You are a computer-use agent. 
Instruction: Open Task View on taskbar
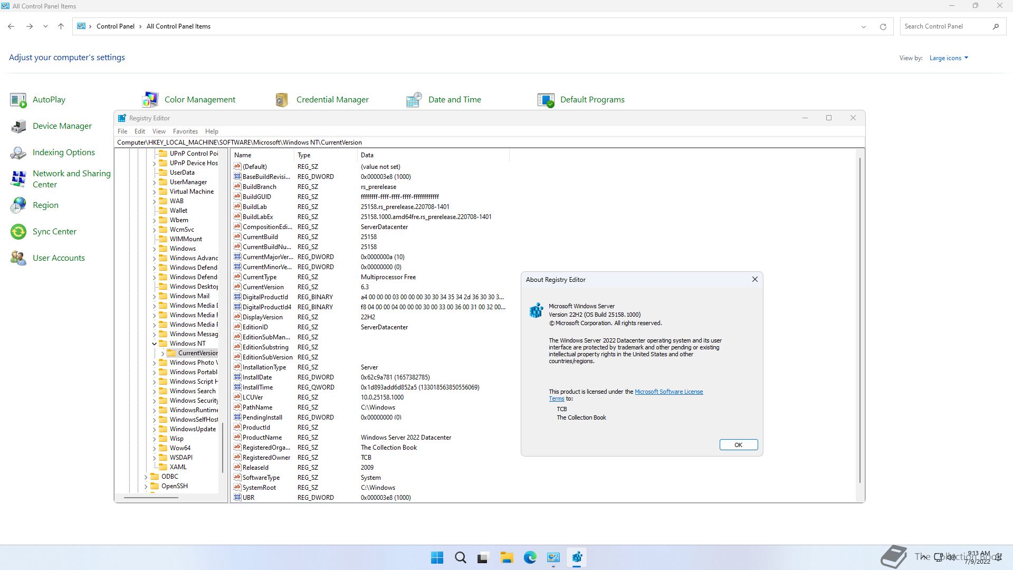[x=483, y=557]
